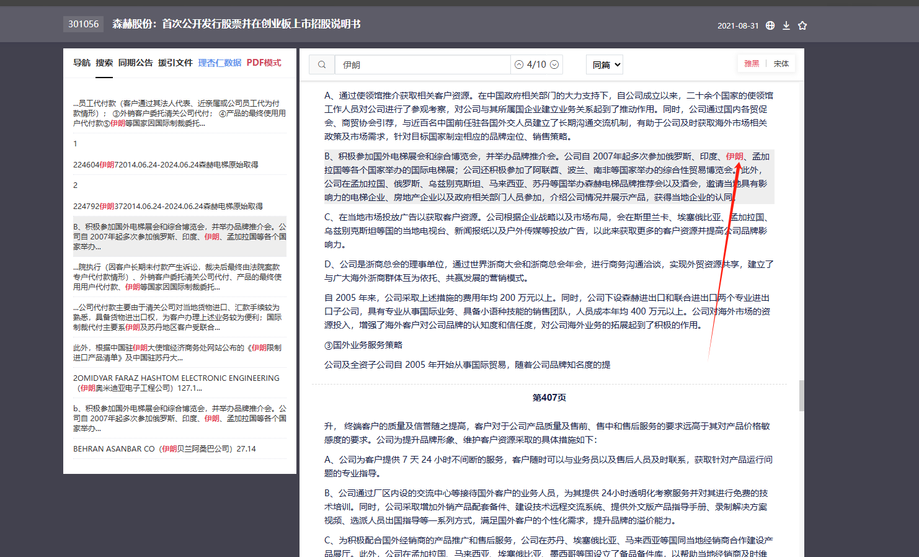919x557 pixels.
Task: Click the heading ③国外业务服务策略
Action: coord(363,345)
